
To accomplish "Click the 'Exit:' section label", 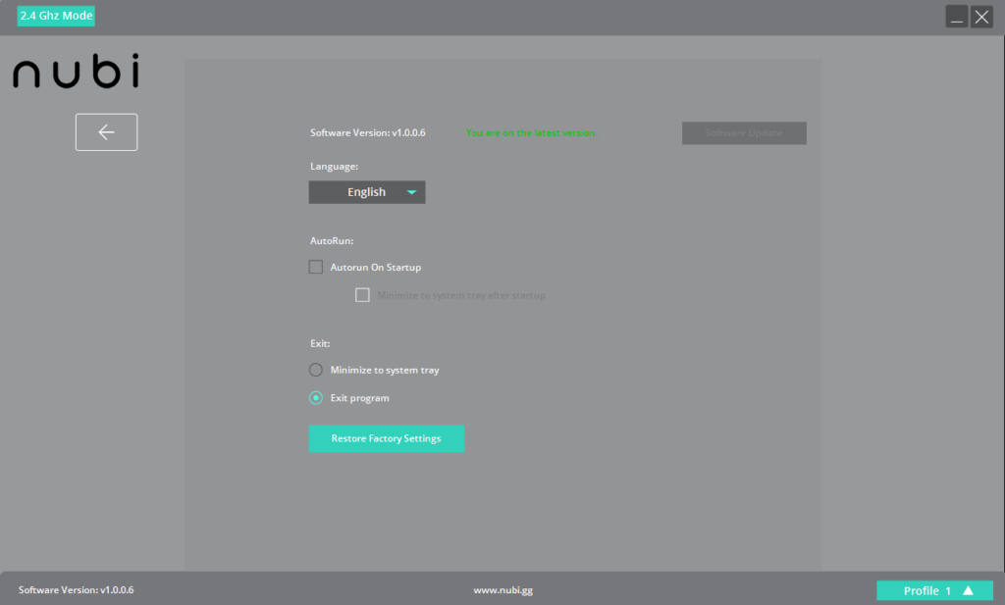I will (x=321, y=344).
